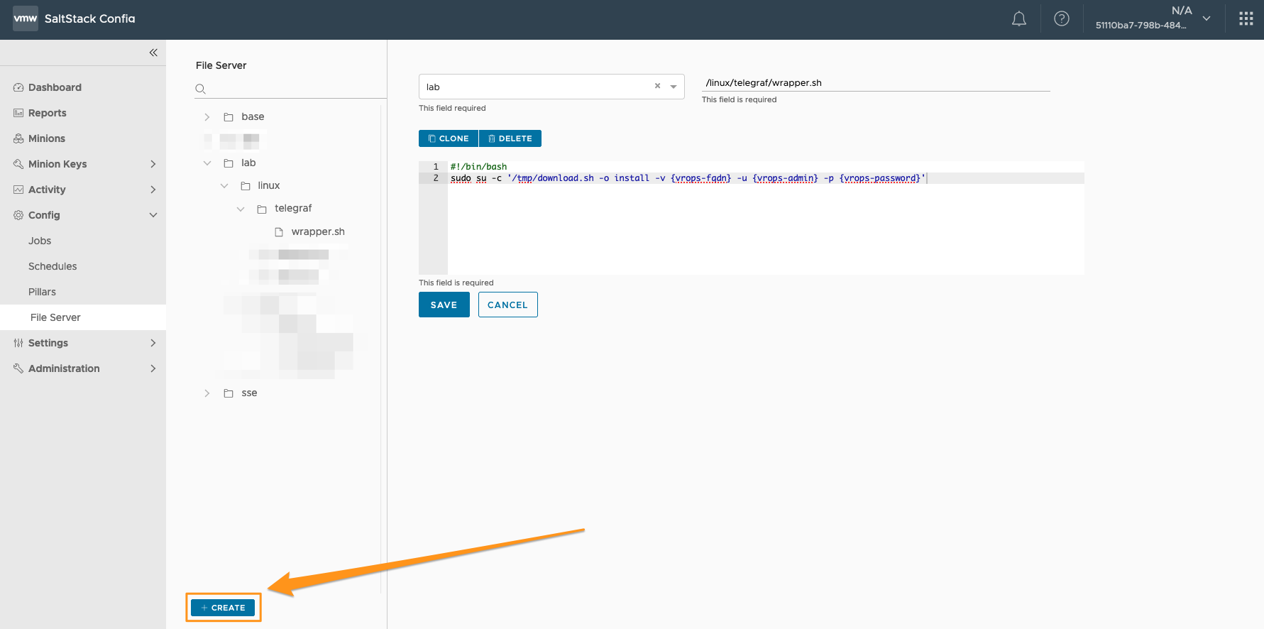Expand the Settings submenu arrow

pyautogui.click(x=153, y=343)
